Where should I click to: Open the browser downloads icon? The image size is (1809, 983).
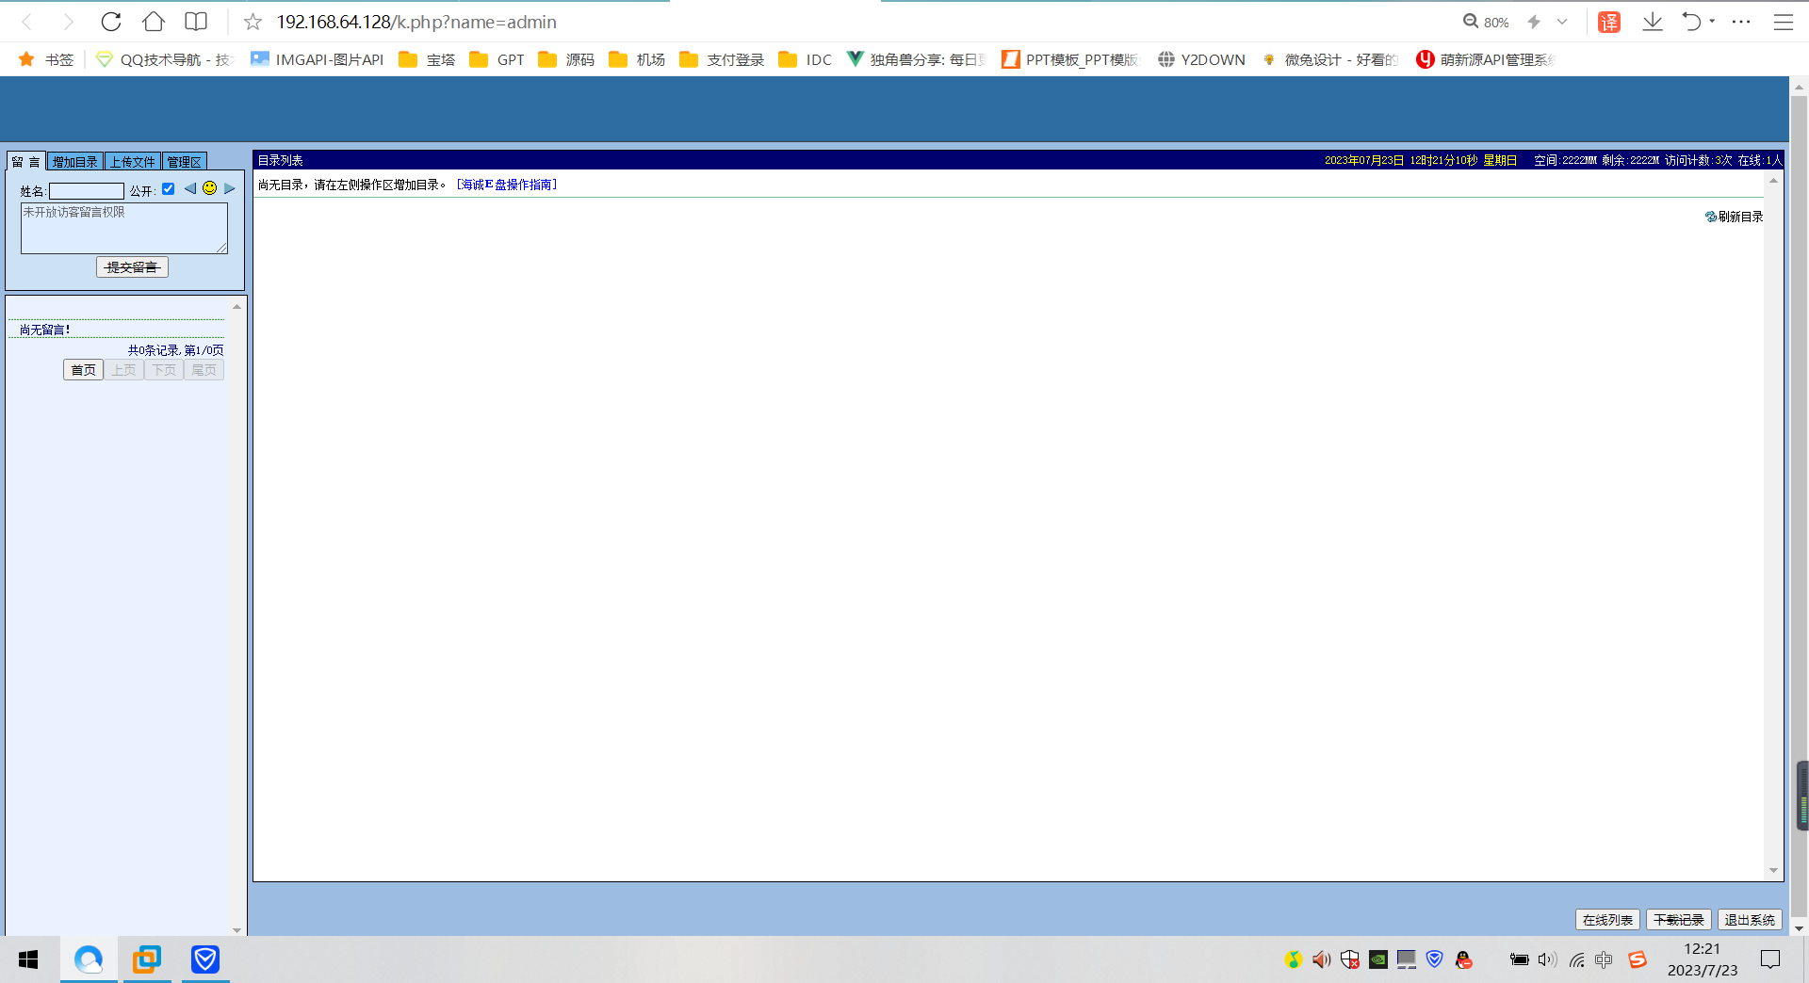tap(1653, 22)
